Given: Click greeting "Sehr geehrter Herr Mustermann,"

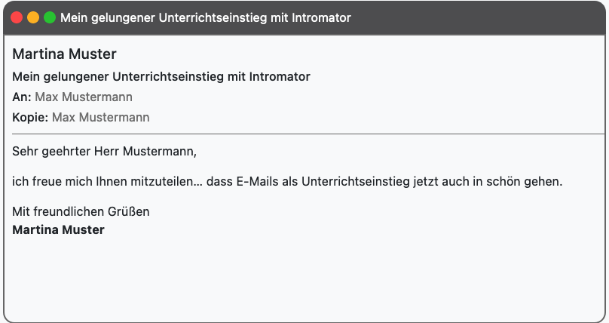Looking at the screenshot, I should point(104,152).
